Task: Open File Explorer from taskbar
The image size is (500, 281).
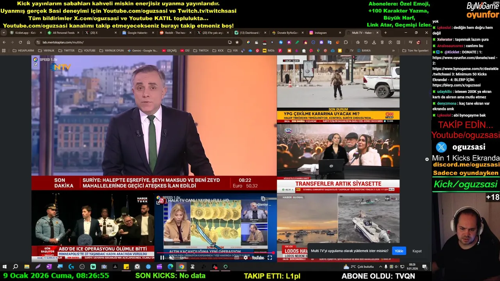Action: tap(27, 267)
